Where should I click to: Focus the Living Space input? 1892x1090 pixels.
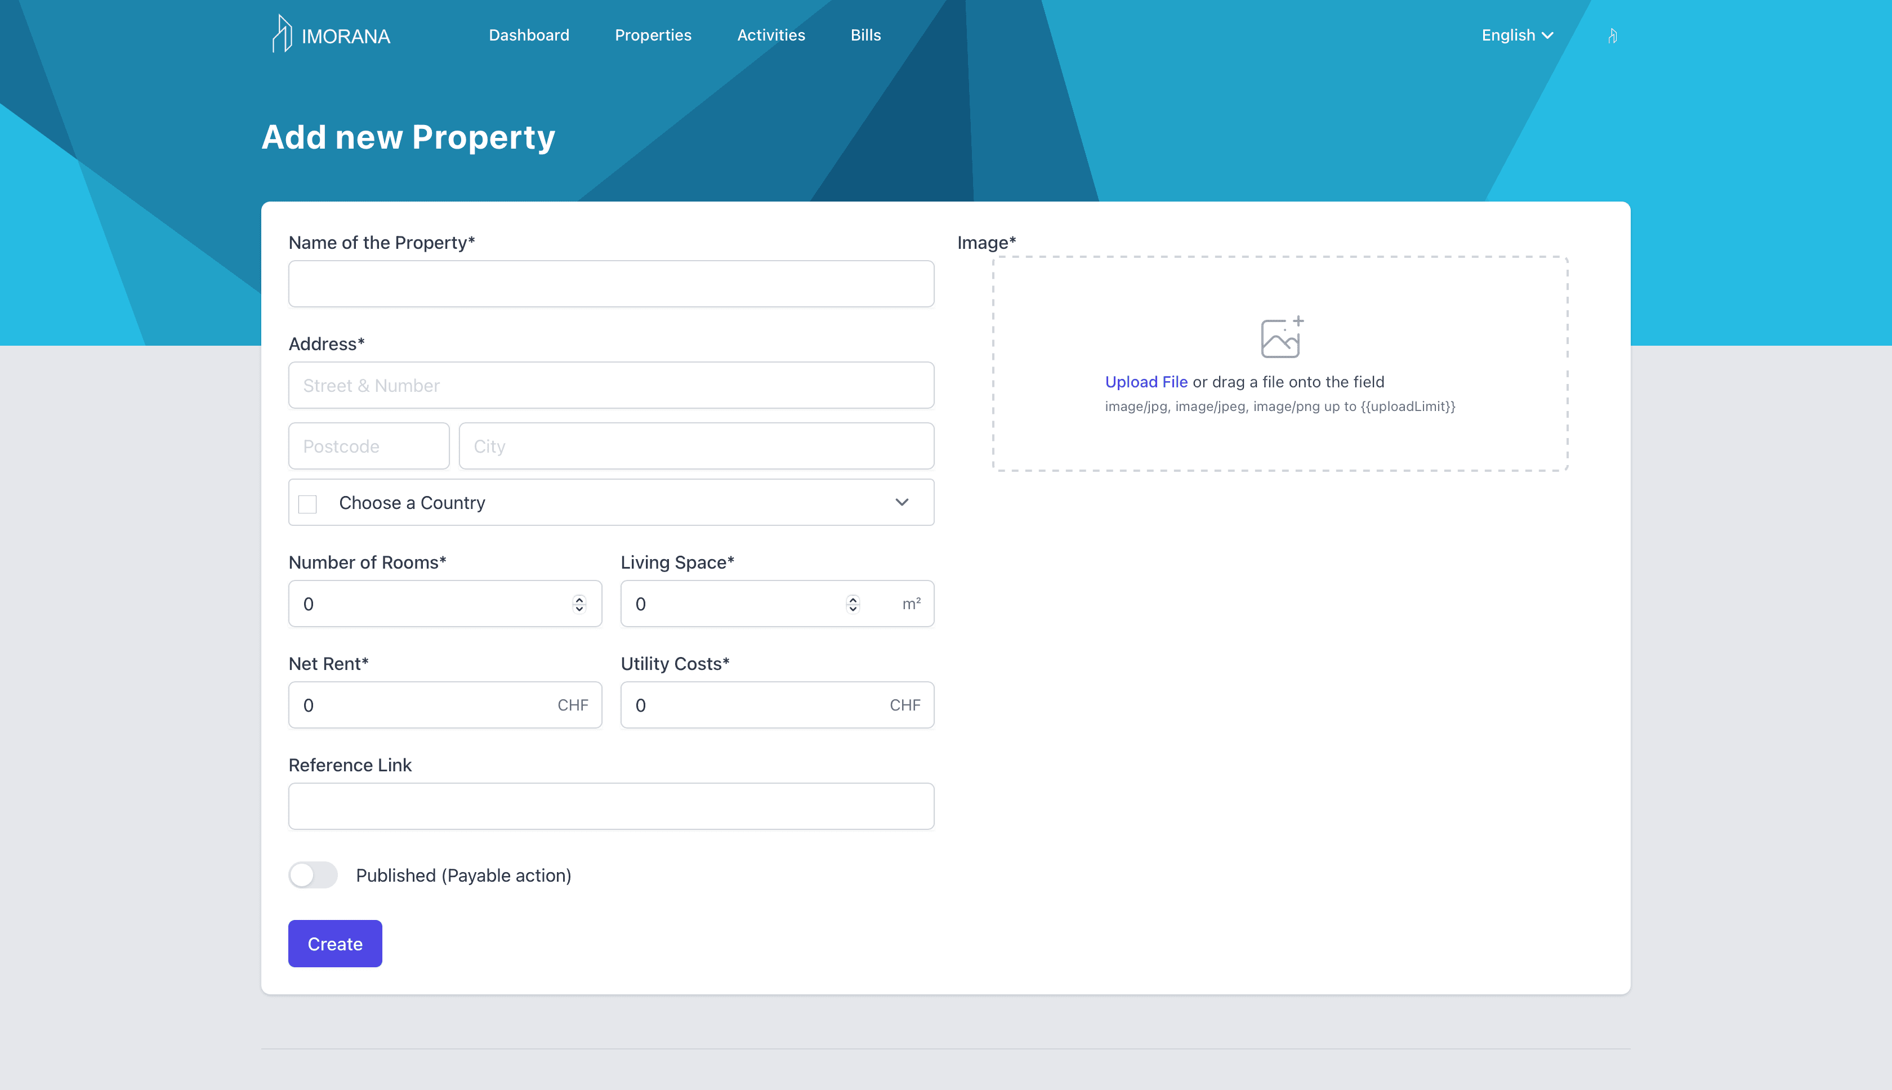click(777, 604)
